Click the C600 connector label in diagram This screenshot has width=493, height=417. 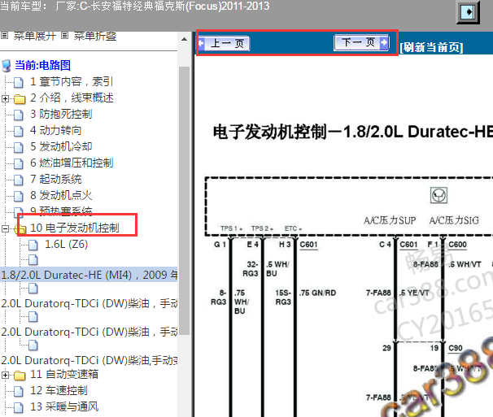[x=457, y=245]
